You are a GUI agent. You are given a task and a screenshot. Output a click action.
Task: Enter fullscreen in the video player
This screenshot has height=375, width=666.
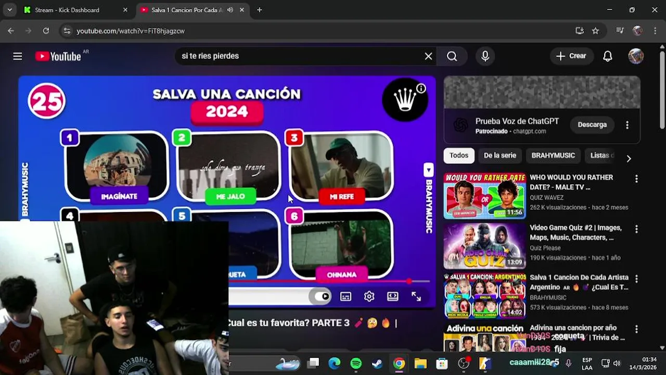click(x=416, y=296)
